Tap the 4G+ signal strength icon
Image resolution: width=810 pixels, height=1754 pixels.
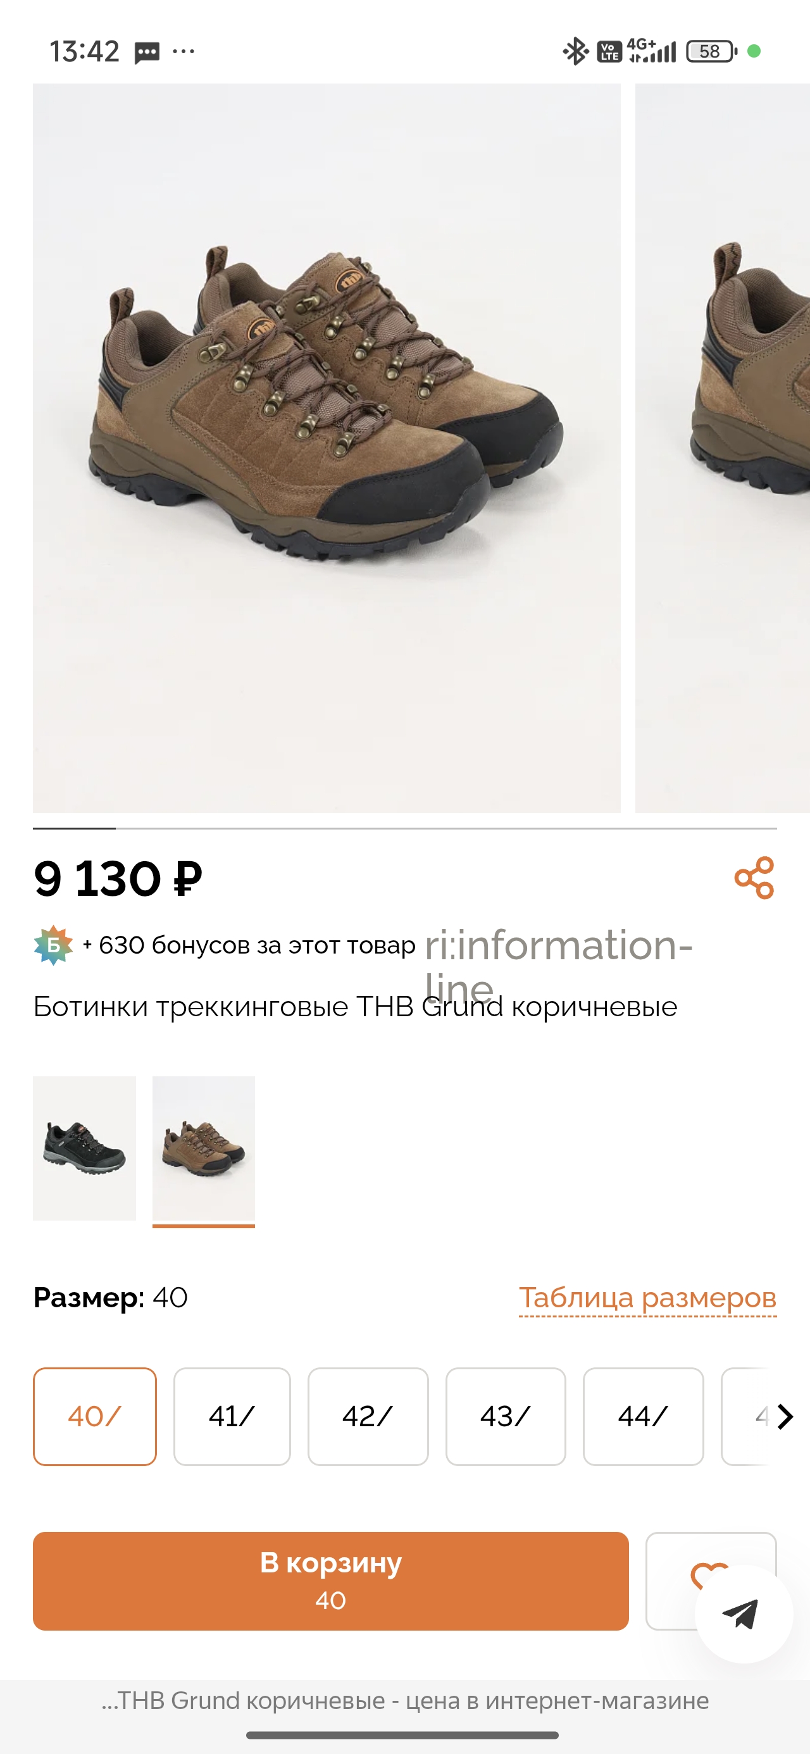(x=652, y=51)
